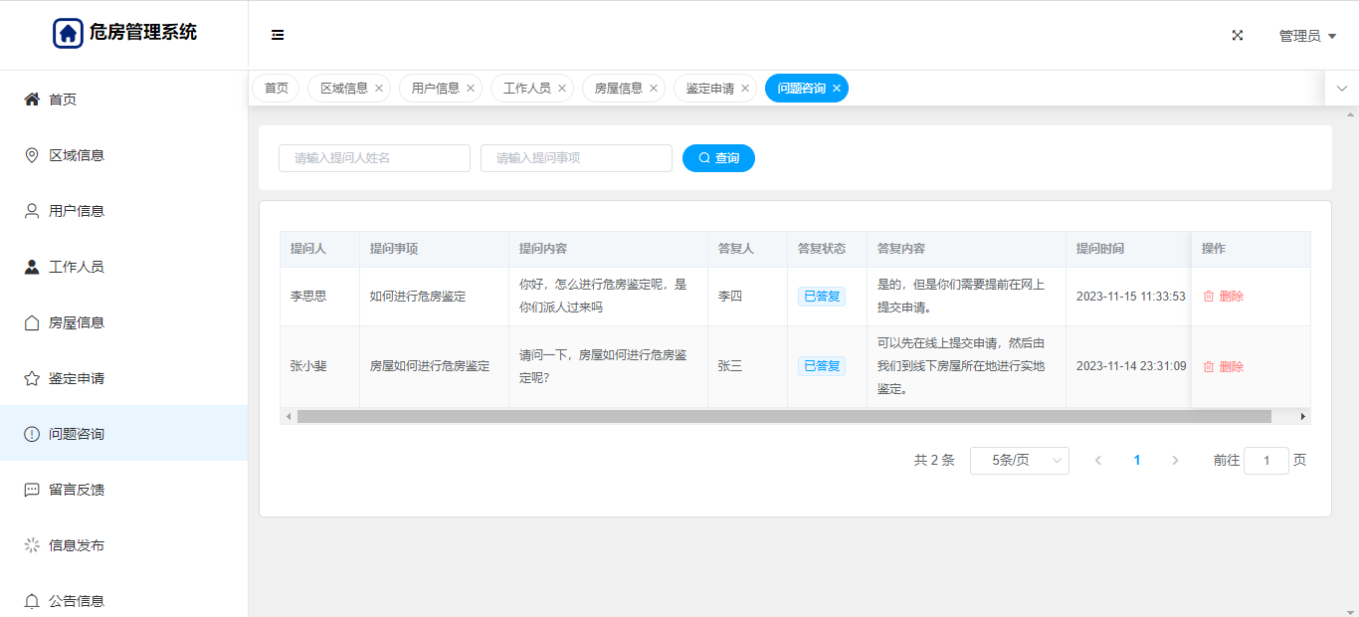
Task: Click the 查询 search button
Action: click(718, 158)
